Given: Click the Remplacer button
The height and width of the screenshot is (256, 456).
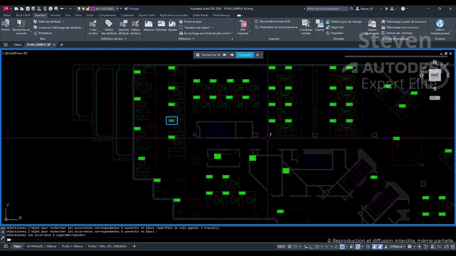Looking at the screenshot, I should click(x=43, y=33).
